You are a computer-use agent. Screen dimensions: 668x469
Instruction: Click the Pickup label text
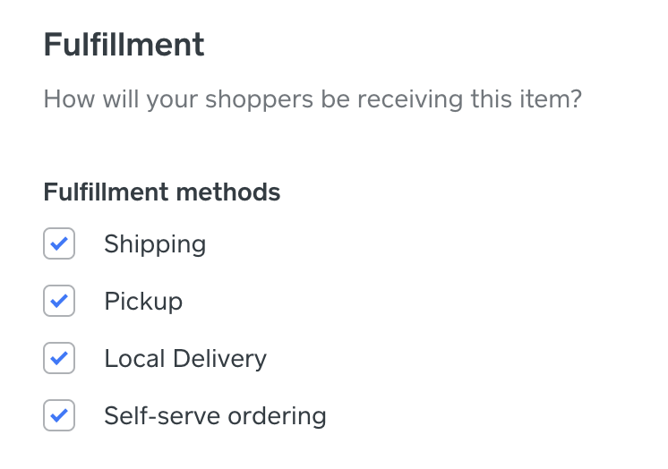point(143,302)
